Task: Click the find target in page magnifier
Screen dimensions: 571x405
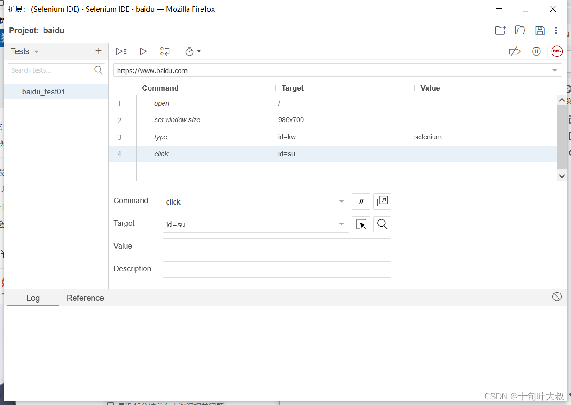Action: coord(383,224)
